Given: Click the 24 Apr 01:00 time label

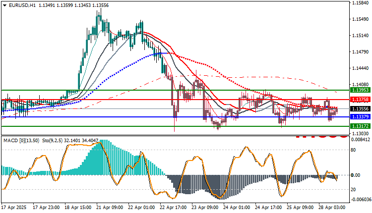Looking at the screenshot, I should 237,208.
